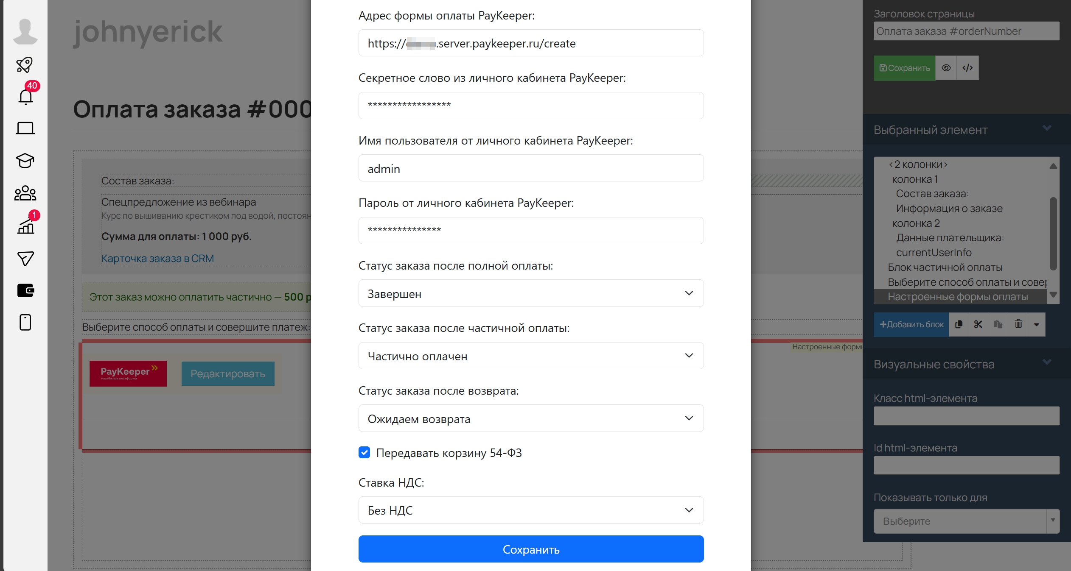Open the code view icon button
This screenshot has height=571, width=1071.
967,68
